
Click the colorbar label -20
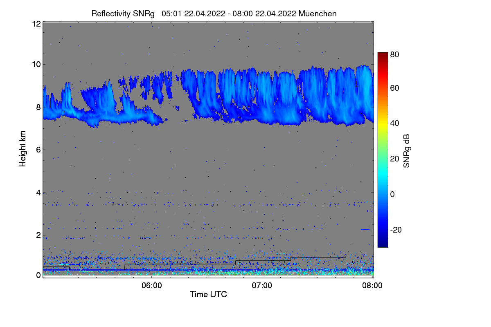(x=396, y=230)
